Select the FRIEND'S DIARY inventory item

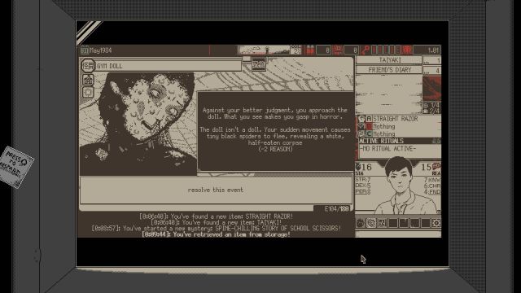389,70
